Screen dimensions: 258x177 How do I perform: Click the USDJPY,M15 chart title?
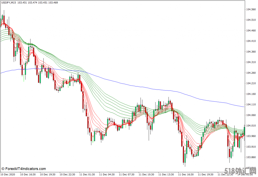tap(9, 3)
